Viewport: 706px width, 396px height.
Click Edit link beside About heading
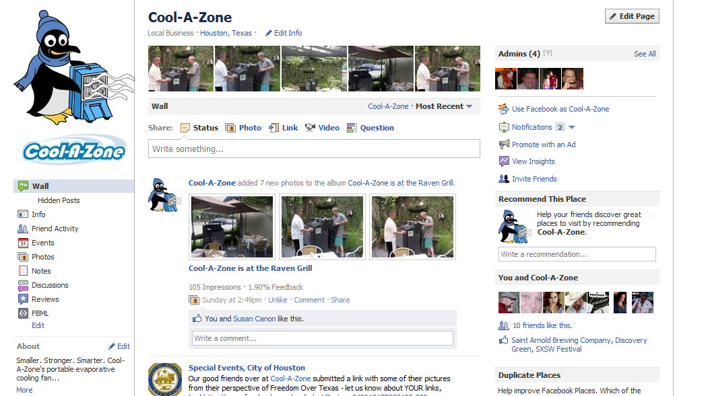(119, 346)
